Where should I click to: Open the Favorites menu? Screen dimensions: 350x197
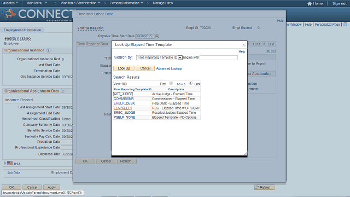click(10, 3)
